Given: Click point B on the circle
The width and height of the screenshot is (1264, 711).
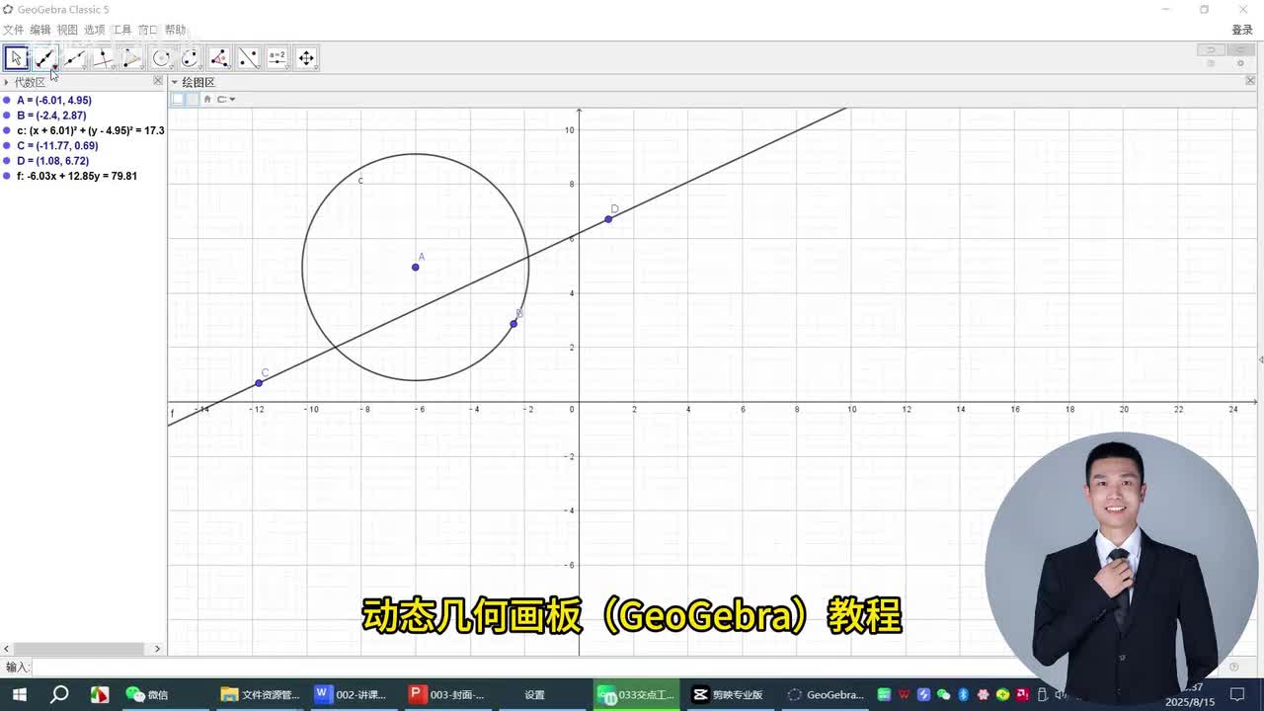Looking at the screenshot, I should [x=513, y=324].
